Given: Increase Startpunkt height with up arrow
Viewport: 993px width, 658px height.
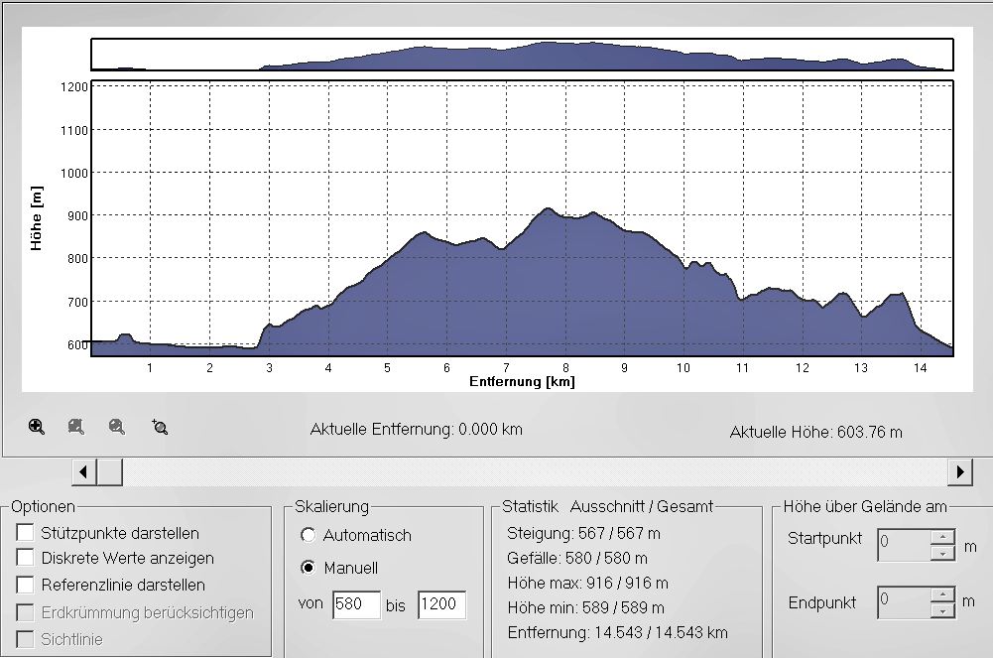Looking at the screenshot, I should pos(942,537).
